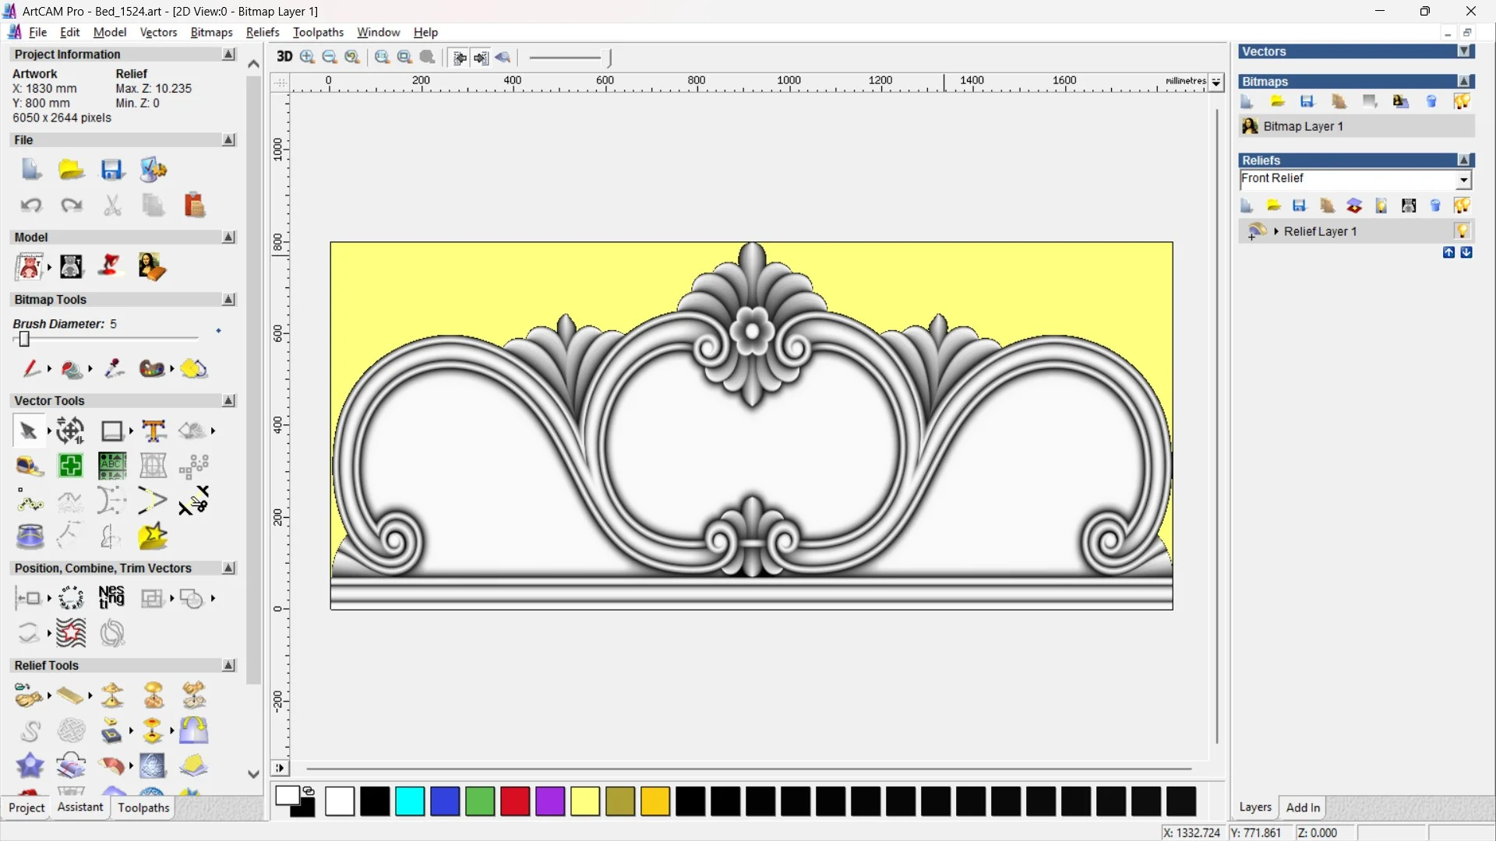Click the Zoom In magnifier icon

tap(307, 57)
